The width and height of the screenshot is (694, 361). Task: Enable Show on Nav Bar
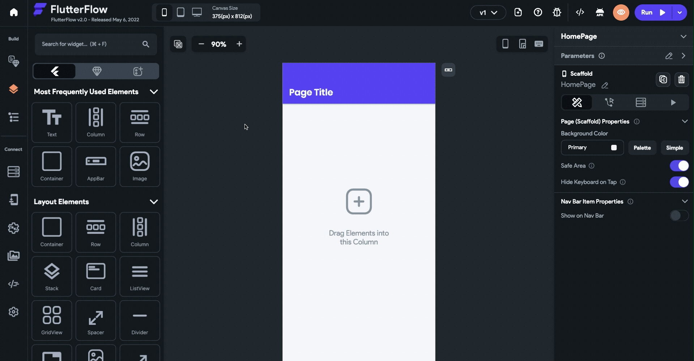pyautogui.click(x=679, y=215)
